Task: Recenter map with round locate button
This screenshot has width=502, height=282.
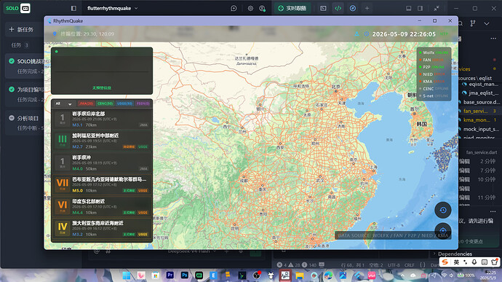Action: [x=443, y=231]
